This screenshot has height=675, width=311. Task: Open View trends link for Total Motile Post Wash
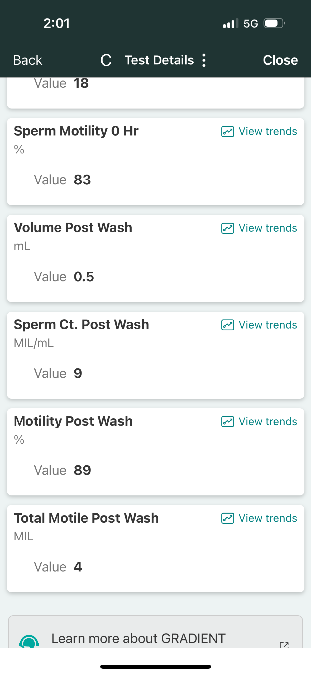[x=267, y=518]
